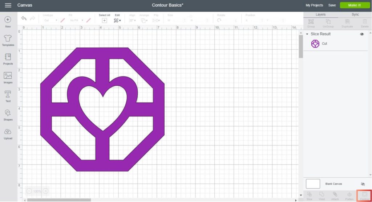Switch to the Layers tab

point(320,15)
